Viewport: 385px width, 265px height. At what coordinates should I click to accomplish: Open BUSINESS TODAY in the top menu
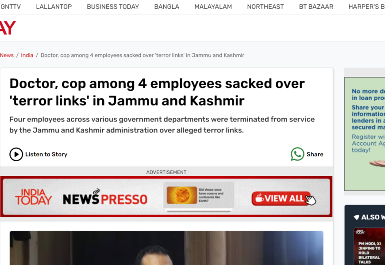click(113, 7)
